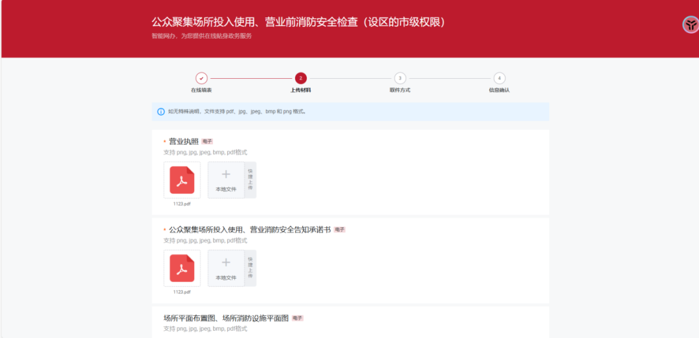
Task: Click the 电子 tag beside 场所消防设施平面图
Action: pos(298,318)
